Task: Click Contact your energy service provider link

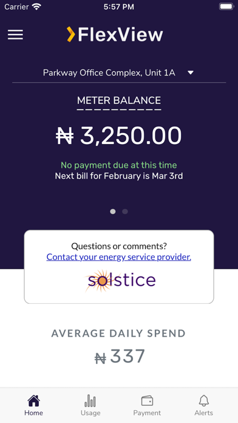Action: point(119,257)
